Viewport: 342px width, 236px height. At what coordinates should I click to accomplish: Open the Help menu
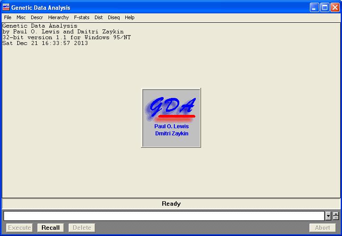pyautogui.click(x=129, y=17)
